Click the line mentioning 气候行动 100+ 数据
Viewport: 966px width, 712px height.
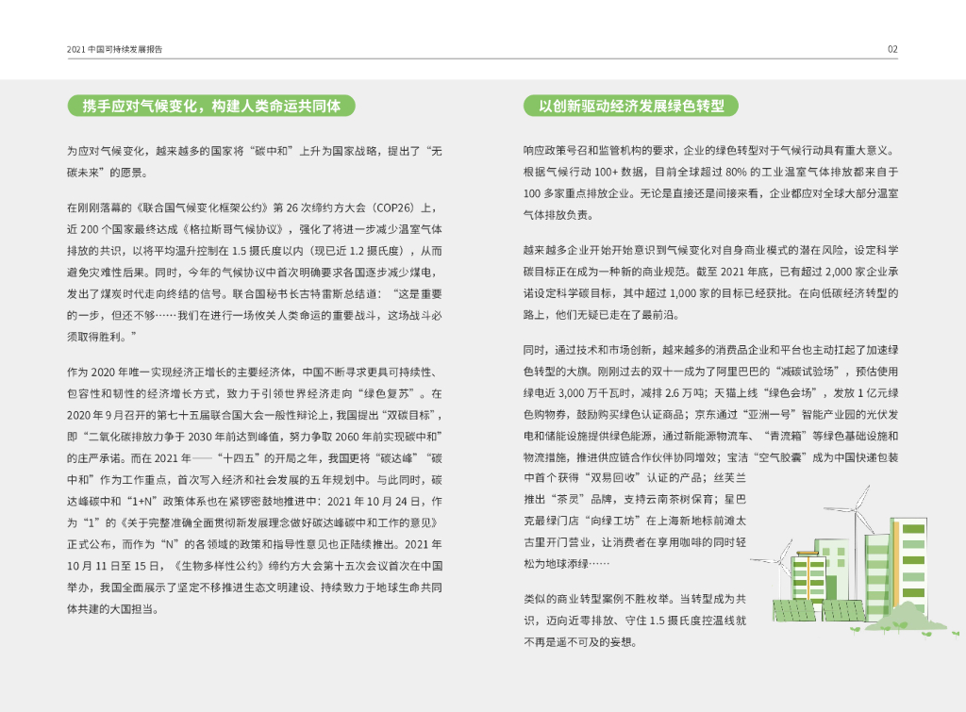click(x=711, y=172)
